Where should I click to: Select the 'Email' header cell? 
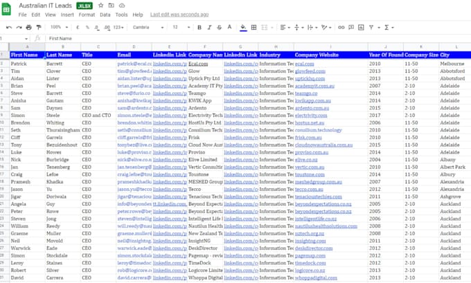(134, 55)
